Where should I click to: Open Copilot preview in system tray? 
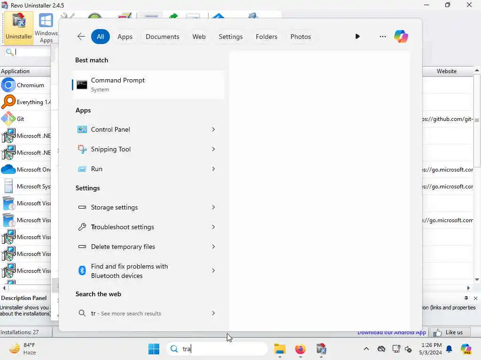coord(465,349)
